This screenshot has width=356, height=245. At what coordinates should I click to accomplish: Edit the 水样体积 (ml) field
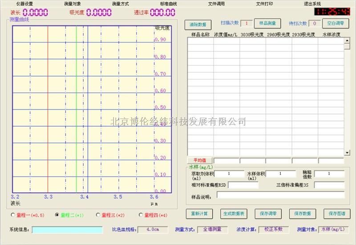point(281,174)
